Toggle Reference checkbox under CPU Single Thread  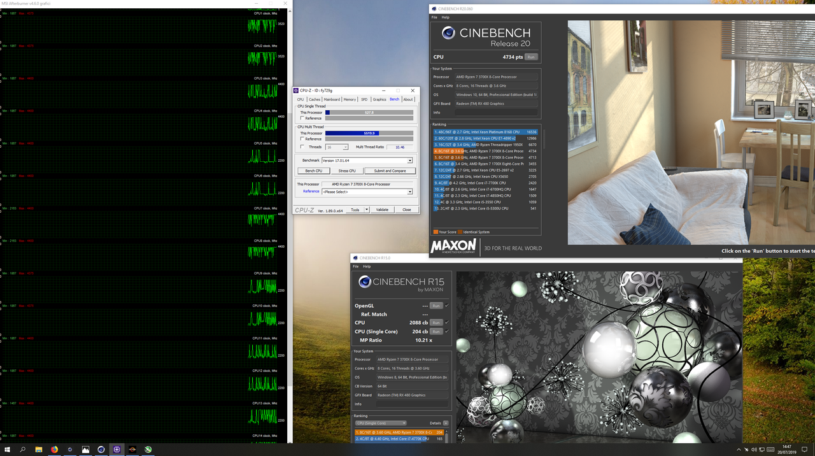302,118
